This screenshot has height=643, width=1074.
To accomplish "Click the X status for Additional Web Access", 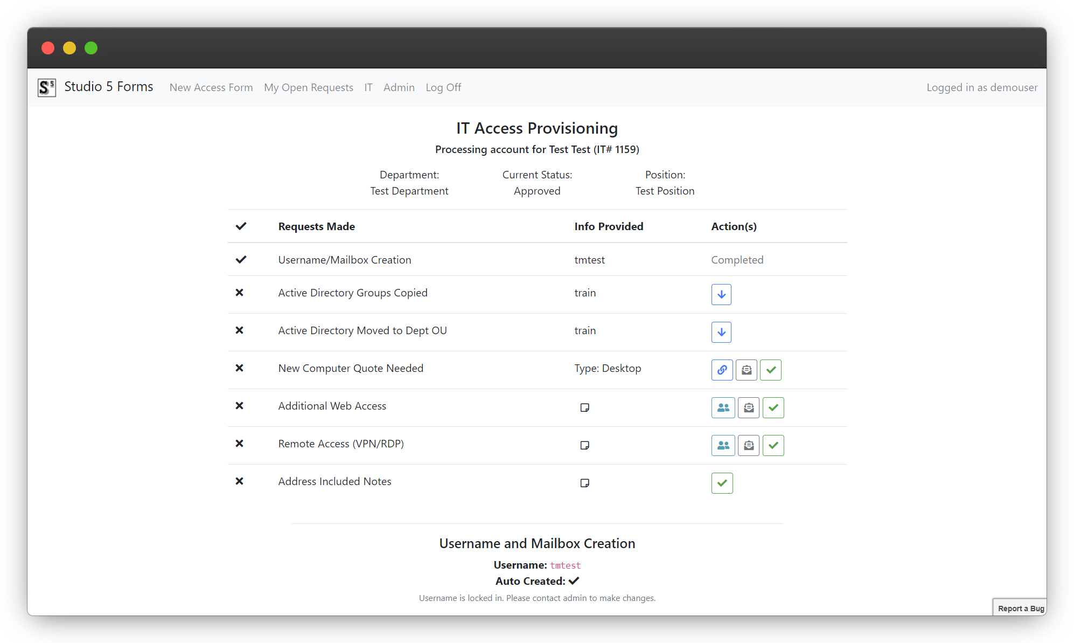I will (x=240, y=406).
